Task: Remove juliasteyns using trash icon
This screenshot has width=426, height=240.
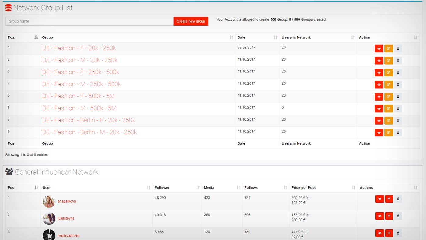Action: tap(398, 216)
